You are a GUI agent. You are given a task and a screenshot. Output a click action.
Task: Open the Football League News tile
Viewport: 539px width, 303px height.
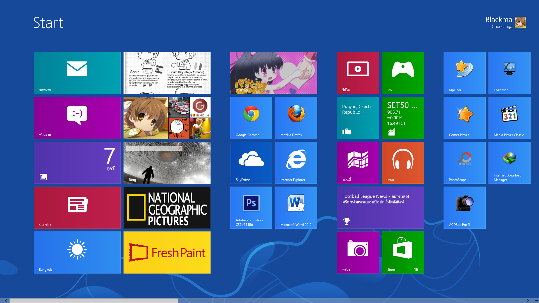click(380, 207)
